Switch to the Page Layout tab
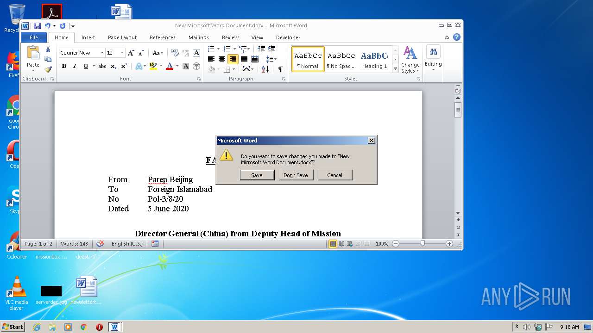 122,37
